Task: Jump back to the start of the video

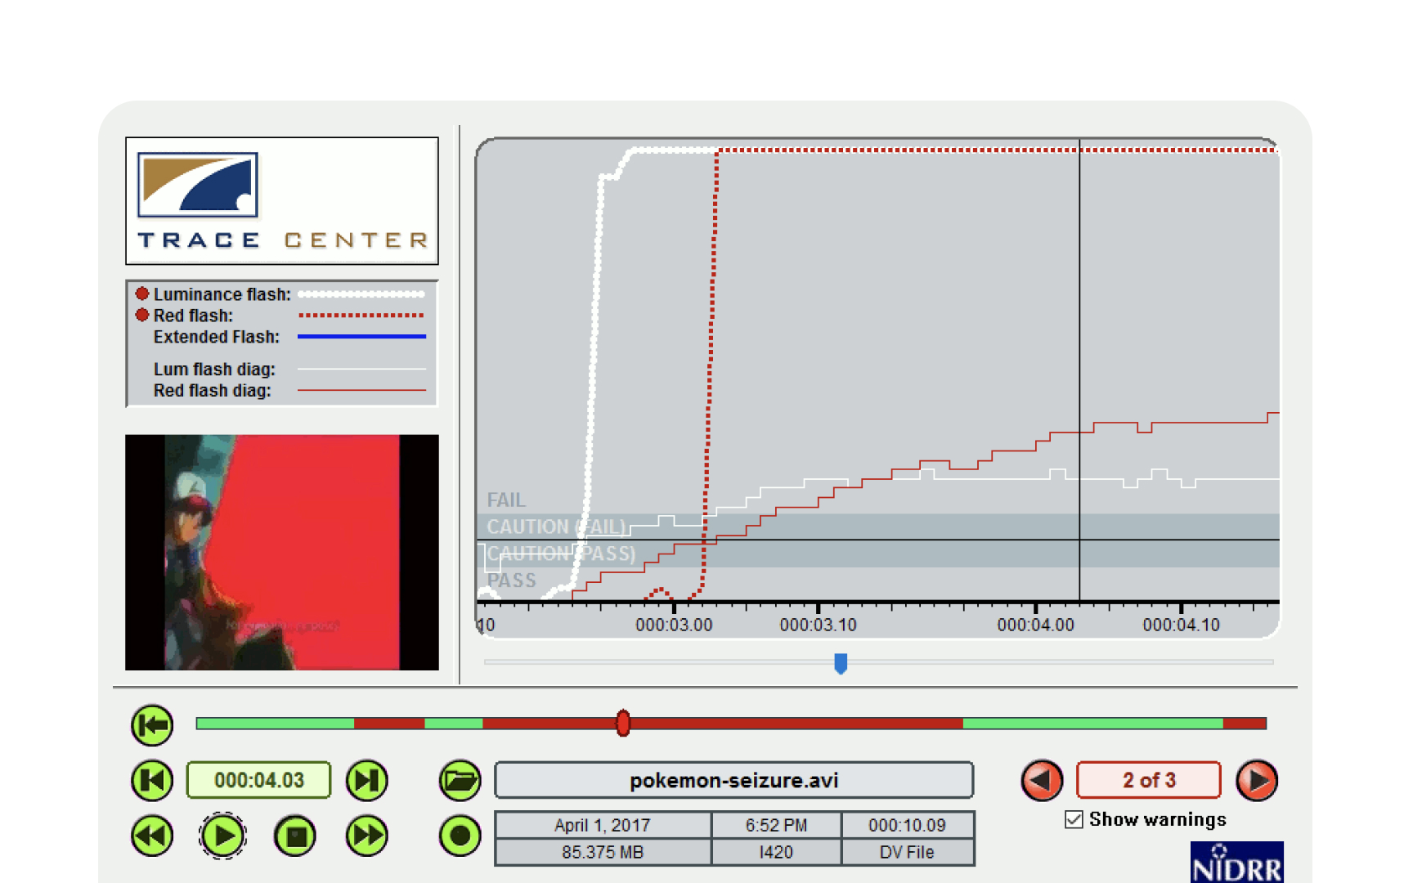Action: (x=151, y=724)
